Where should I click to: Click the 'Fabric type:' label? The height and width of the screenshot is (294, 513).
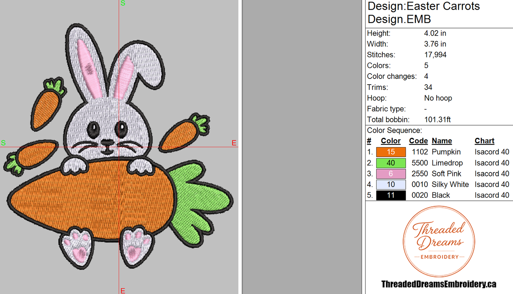386,109
